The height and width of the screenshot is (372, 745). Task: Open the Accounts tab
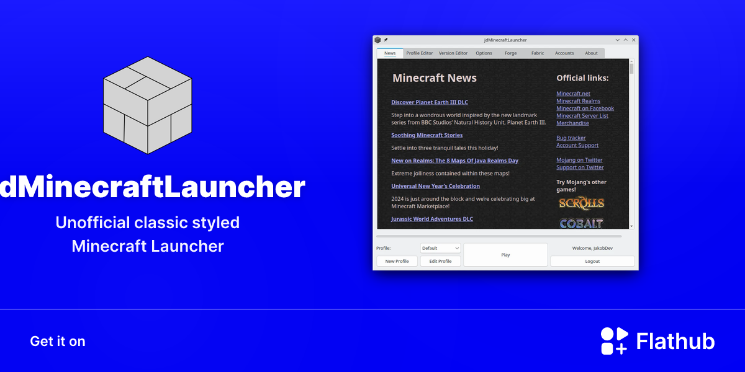(564, 53)
